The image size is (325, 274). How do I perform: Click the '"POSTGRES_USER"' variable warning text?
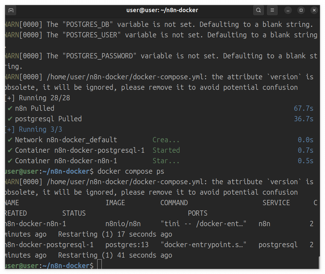(x=92, y=35)
